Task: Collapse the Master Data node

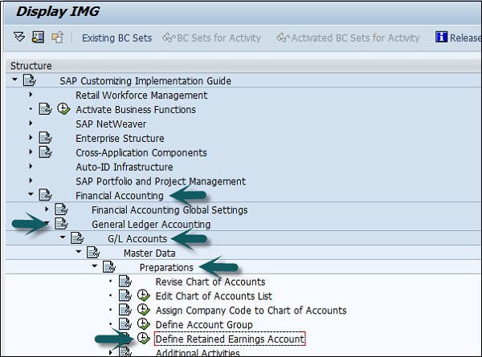Action: (78, 253)
